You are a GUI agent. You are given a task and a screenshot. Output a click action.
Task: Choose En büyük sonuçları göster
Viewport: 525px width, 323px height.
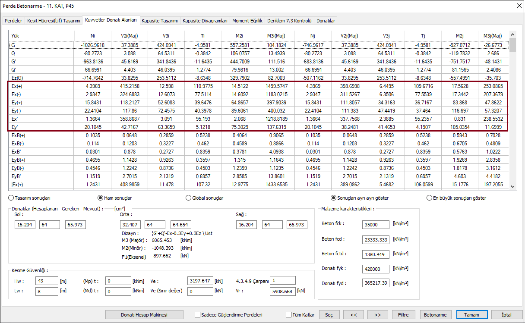[x=429, y=198]
